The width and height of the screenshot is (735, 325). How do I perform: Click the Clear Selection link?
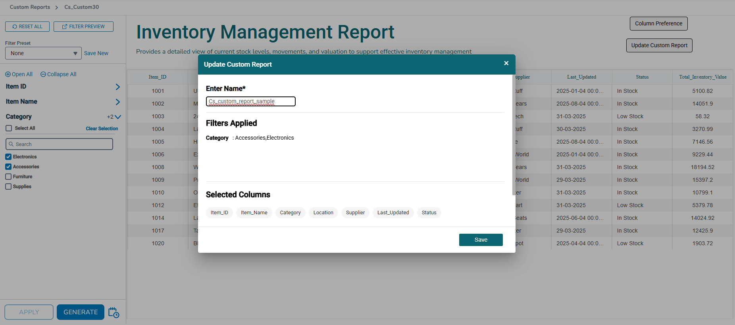[x=102, y=129]
